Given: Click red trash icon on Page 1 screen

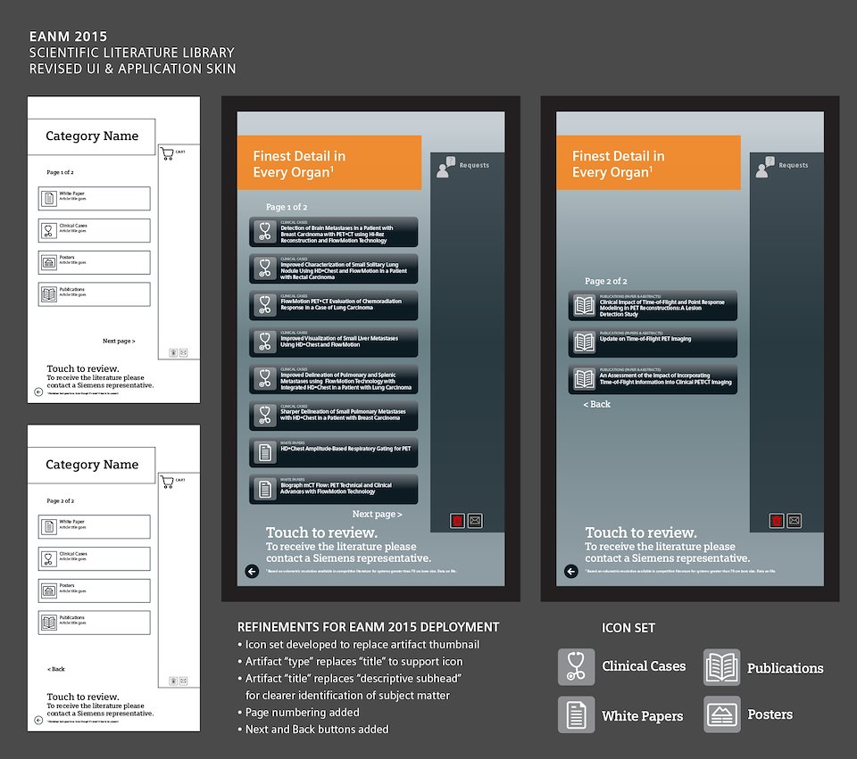Looking at the screenshot, I should point(457,521).
